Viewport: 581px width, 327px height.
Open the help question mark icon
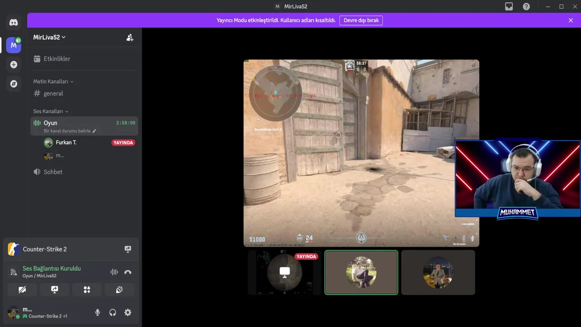(526, 6)
